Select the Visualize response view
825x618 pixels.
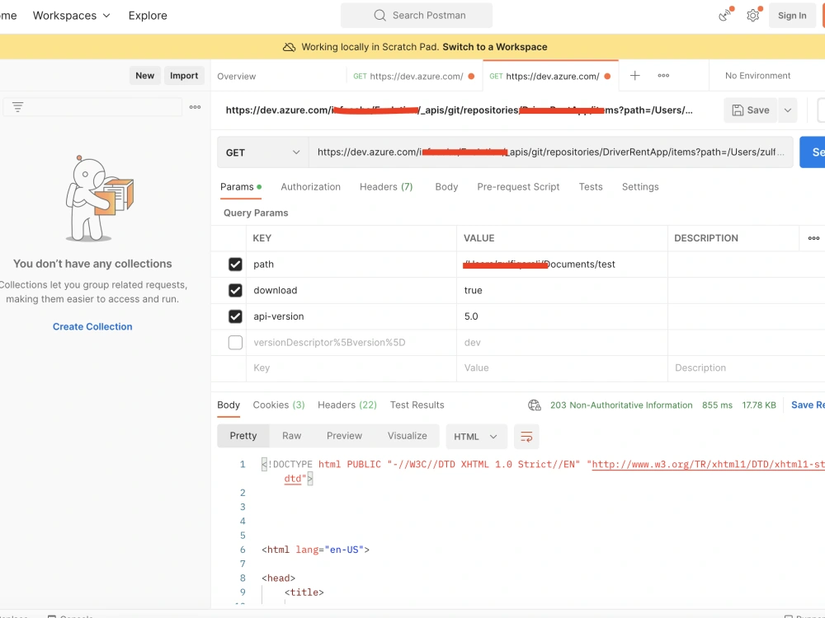coord(408,436)
